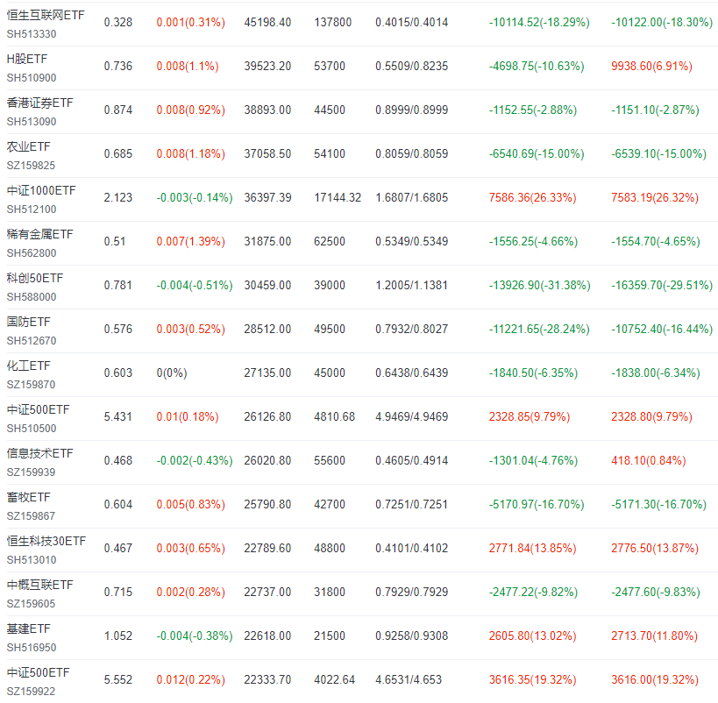The width and height of the screenshot is (718, 703).
Task: Click price 0.328 of 恒生互联网ETF
Action: 118,23
